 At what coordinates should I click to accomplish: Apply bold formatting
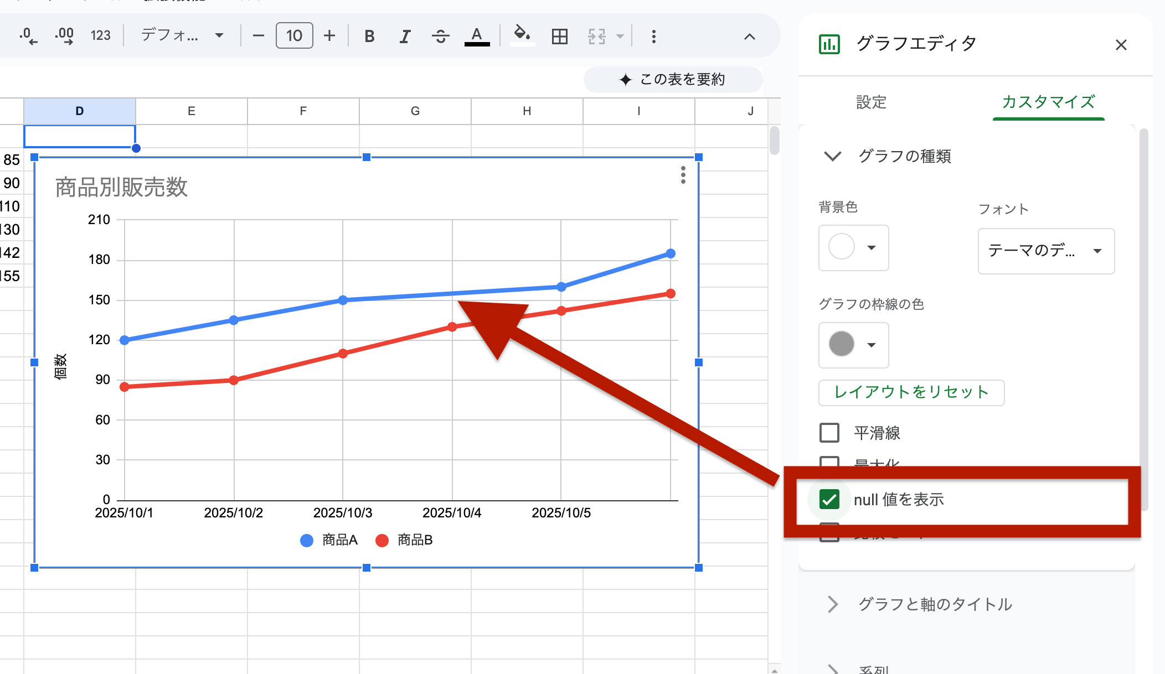point(369,35)
